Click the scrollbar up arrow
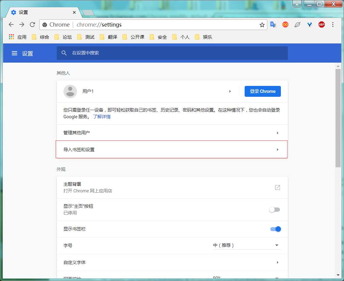The width and height of the screenshot is (344, 281). click(338, 66)
